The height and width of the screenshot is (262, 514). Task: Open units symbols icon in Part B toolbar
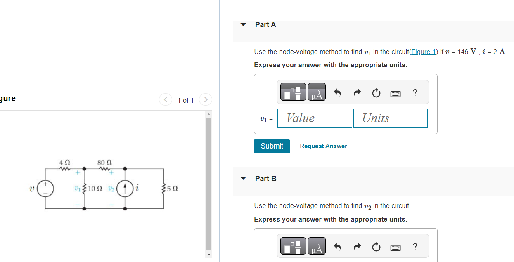pos(317,246)
